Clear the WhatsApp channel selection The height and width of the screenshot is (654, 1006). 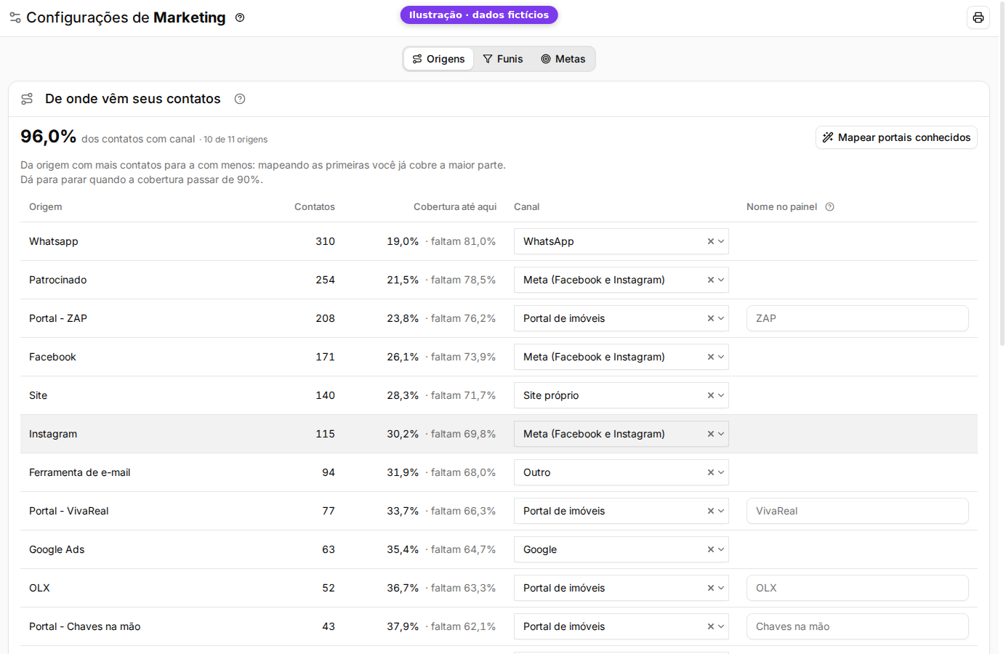tap(710, 241)
